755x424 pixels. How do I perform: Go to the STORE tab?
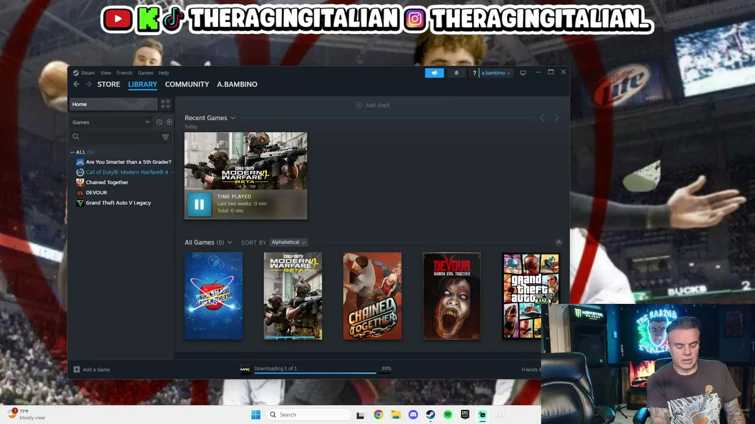pyautogui.click(x=109, y=84)
